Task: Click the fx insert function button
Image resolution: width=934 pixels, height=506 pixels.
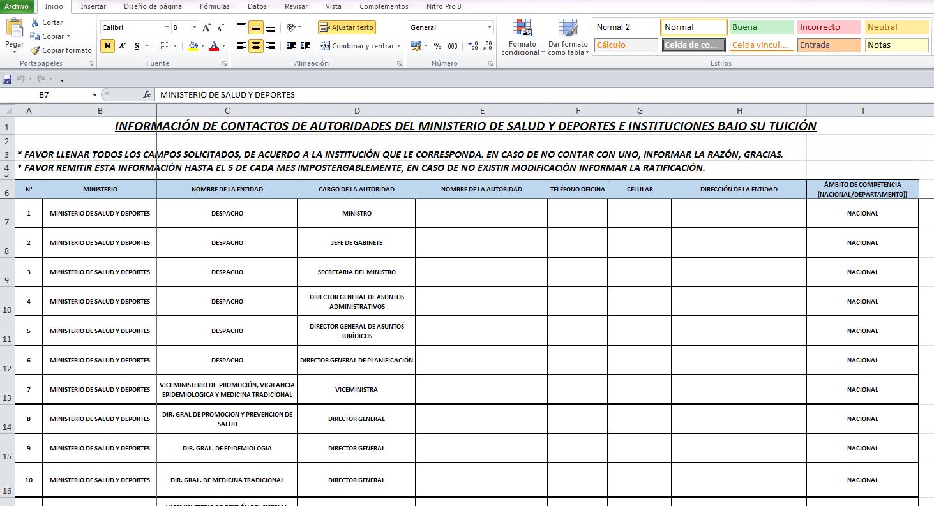Action: [147, 94]
